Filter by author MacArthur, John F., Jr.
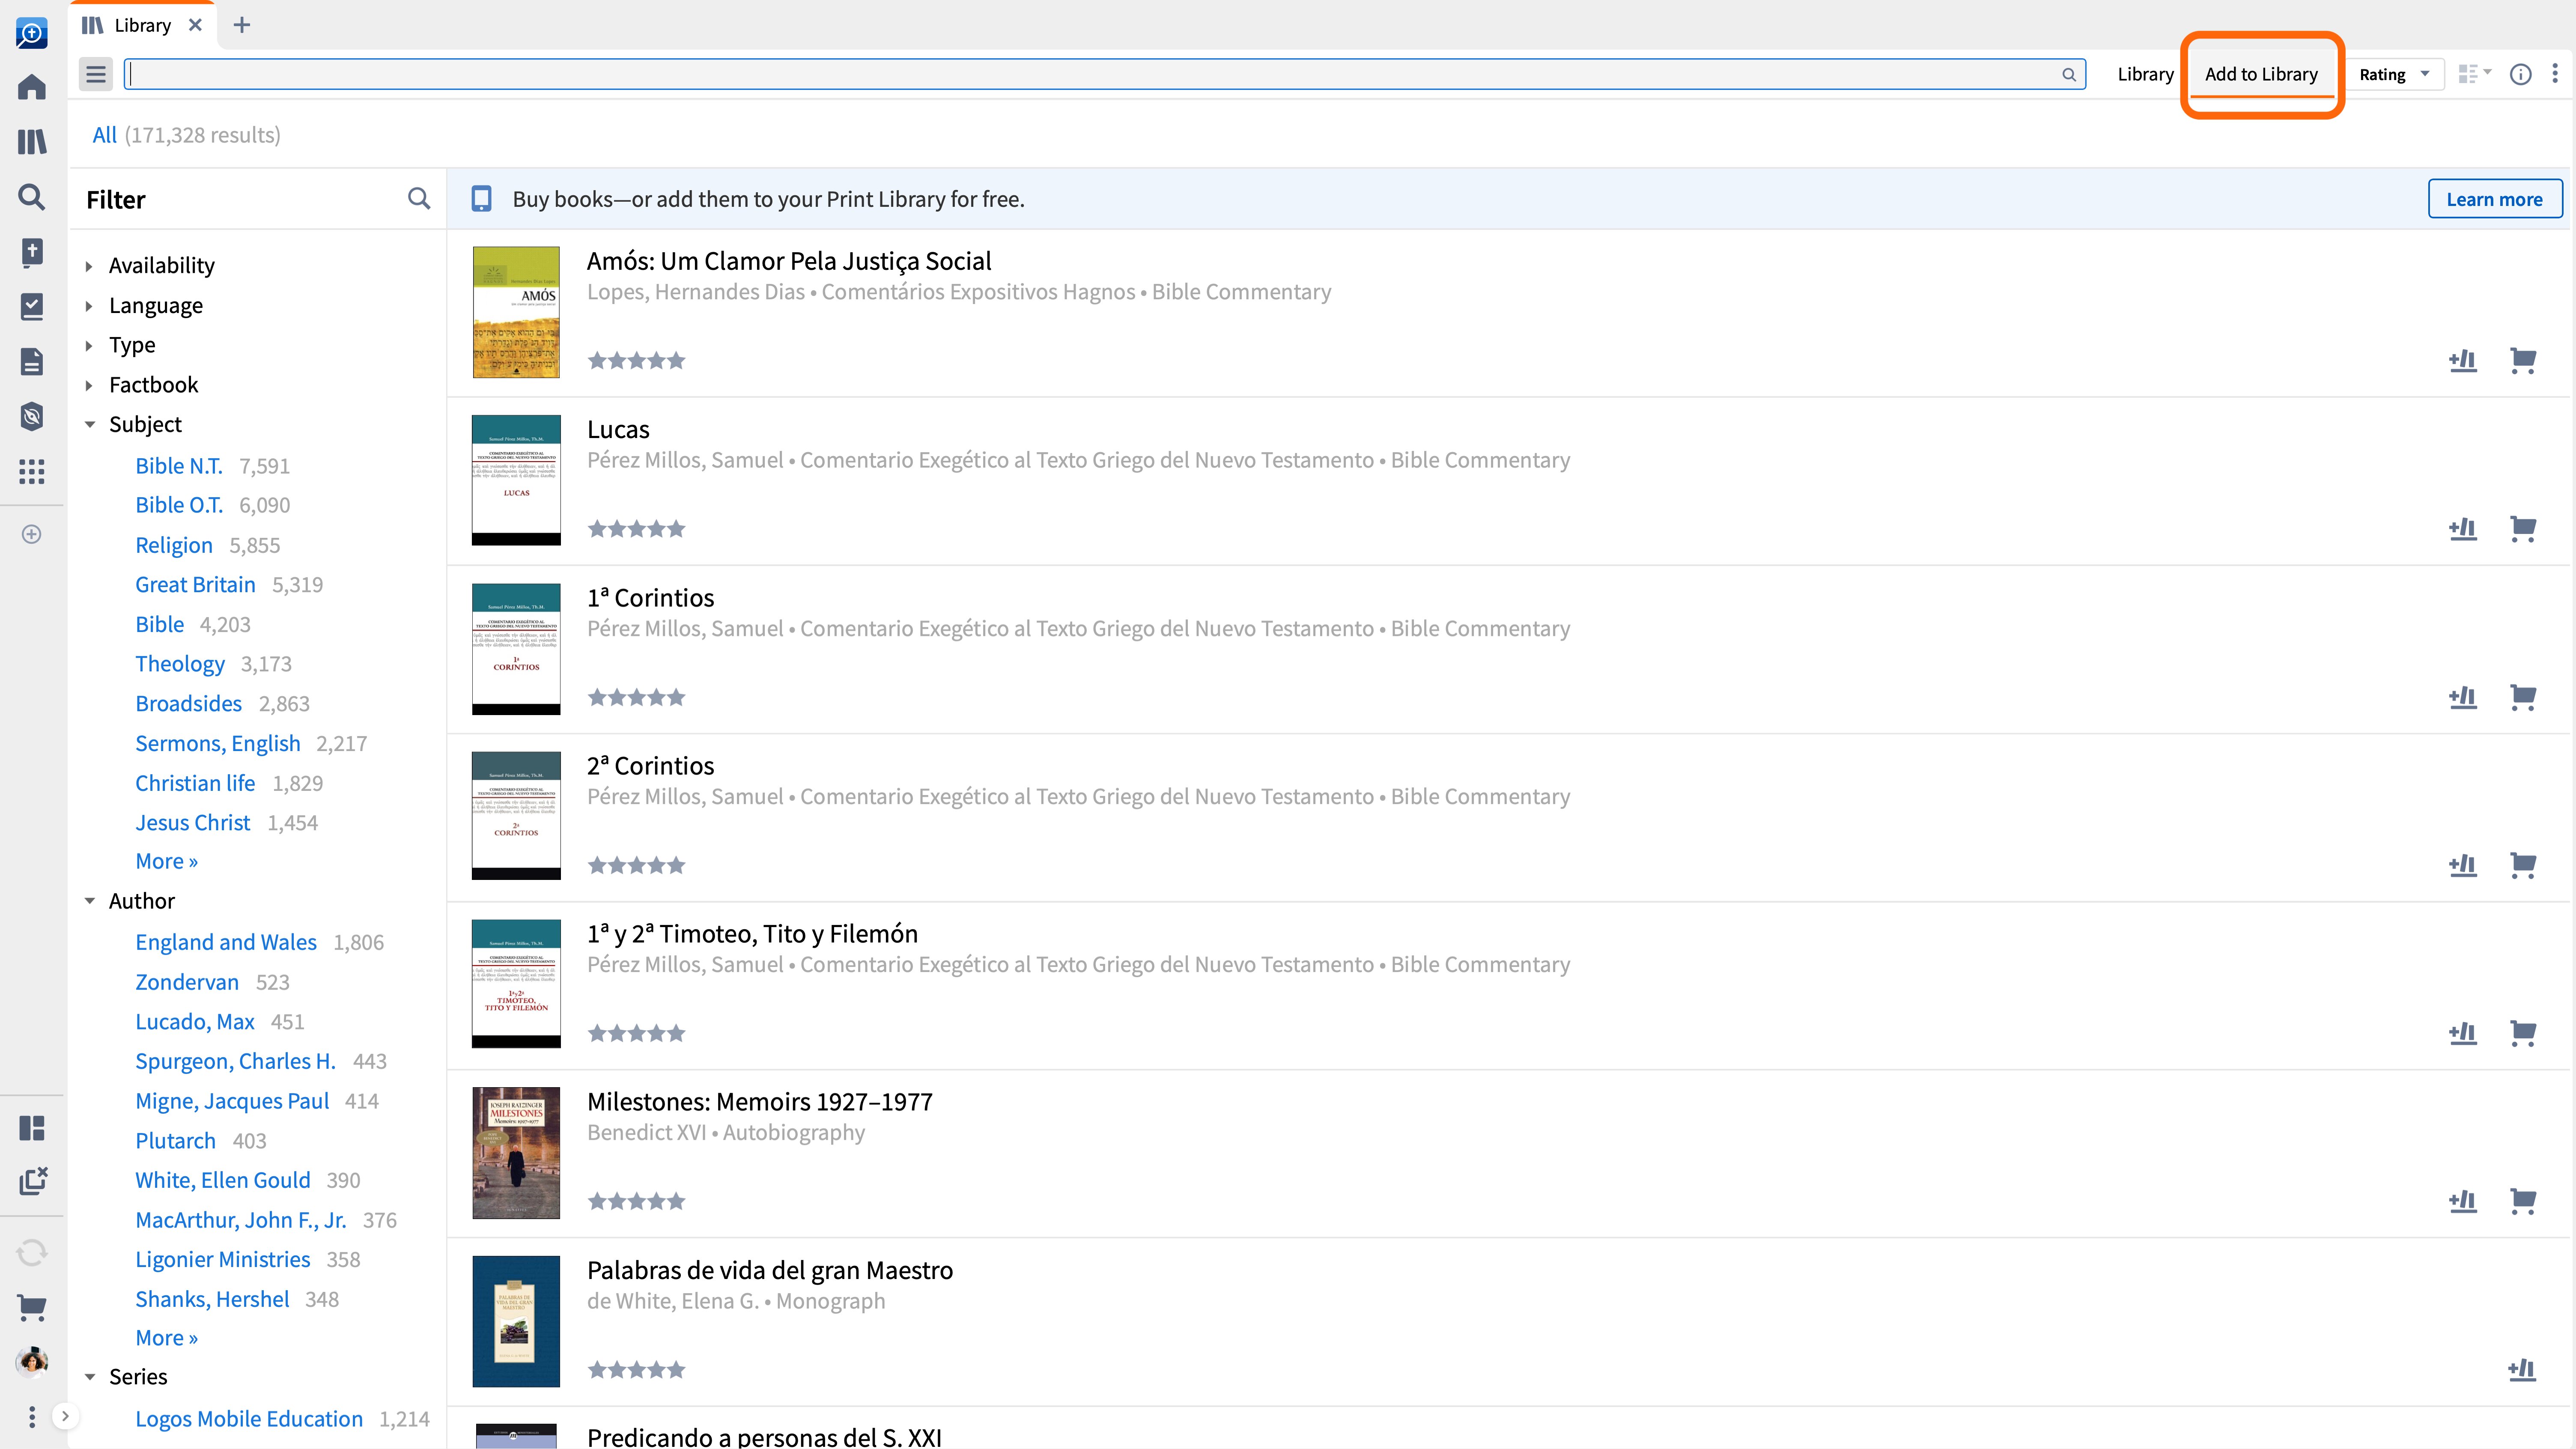The width and height of the screenshot is (2576, 1449). pos(241,1220)
